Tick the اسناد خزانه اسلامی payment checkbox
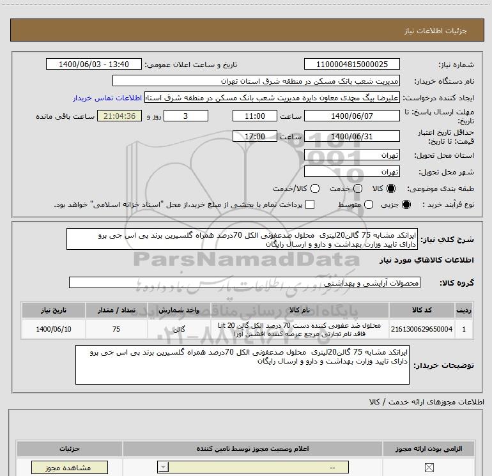 [x=310, y=204]
